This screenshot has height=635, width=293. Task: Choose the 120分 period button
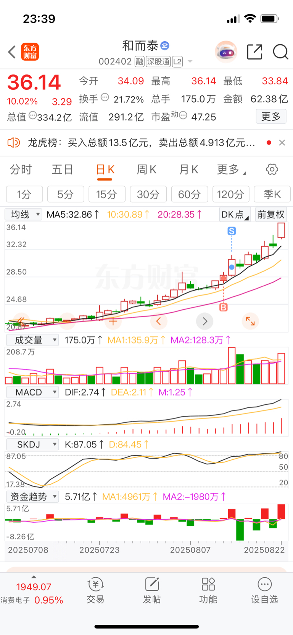[x=231, y=194]
